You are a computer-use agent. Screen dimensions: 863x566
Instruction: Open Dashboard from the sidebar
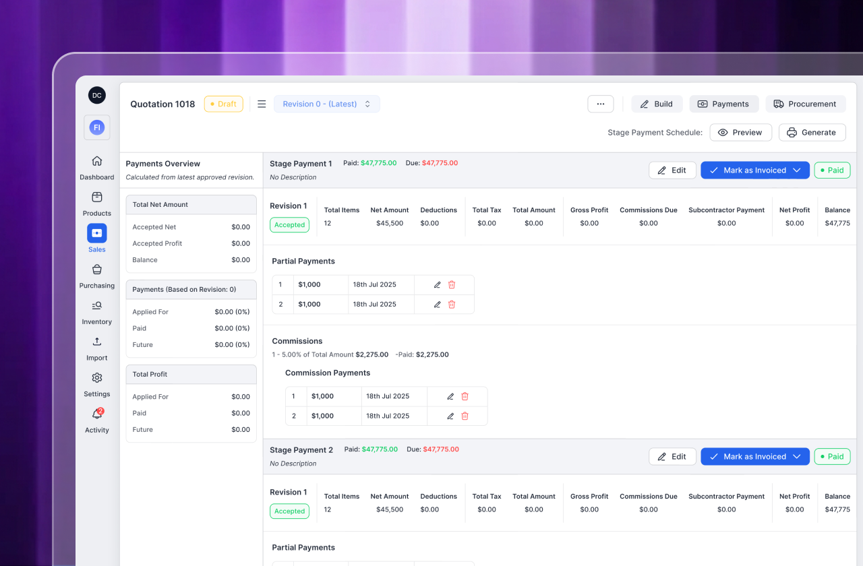tap(97, 167)
